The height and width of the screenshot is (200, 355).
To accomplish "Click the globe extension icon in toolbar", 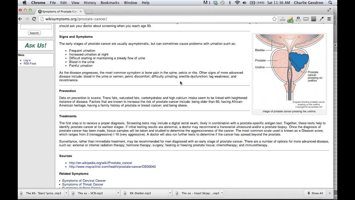I will tap(298, 19).
